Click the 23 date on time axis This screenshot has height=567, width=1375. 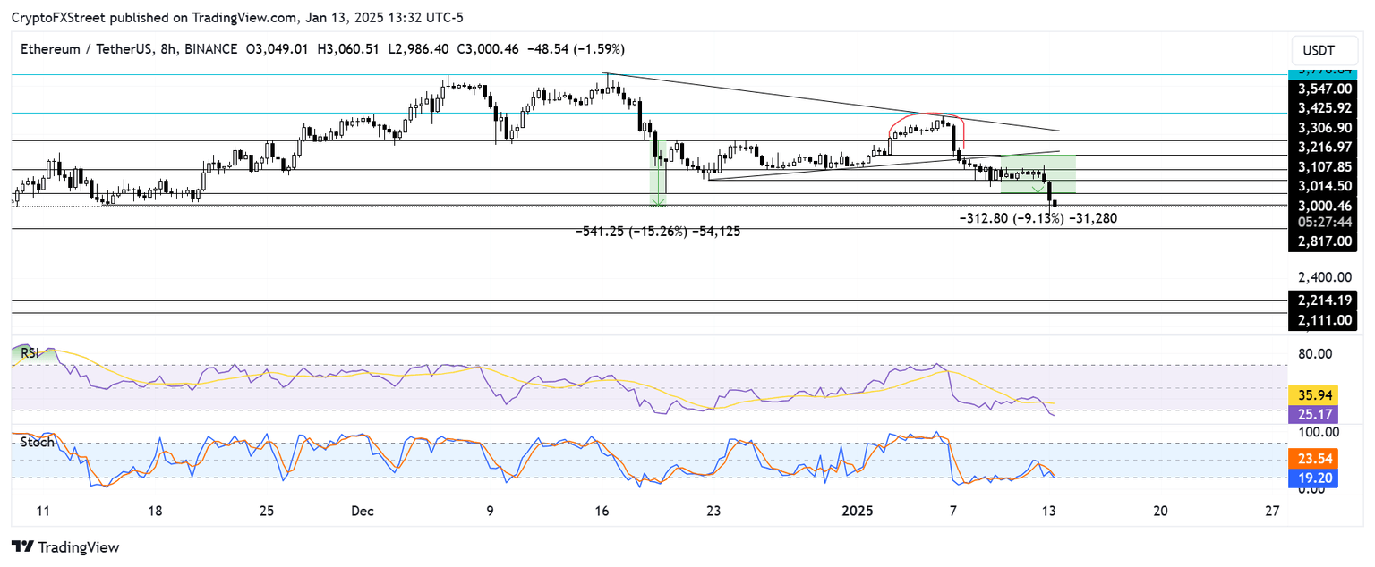(x=713, y=512)
